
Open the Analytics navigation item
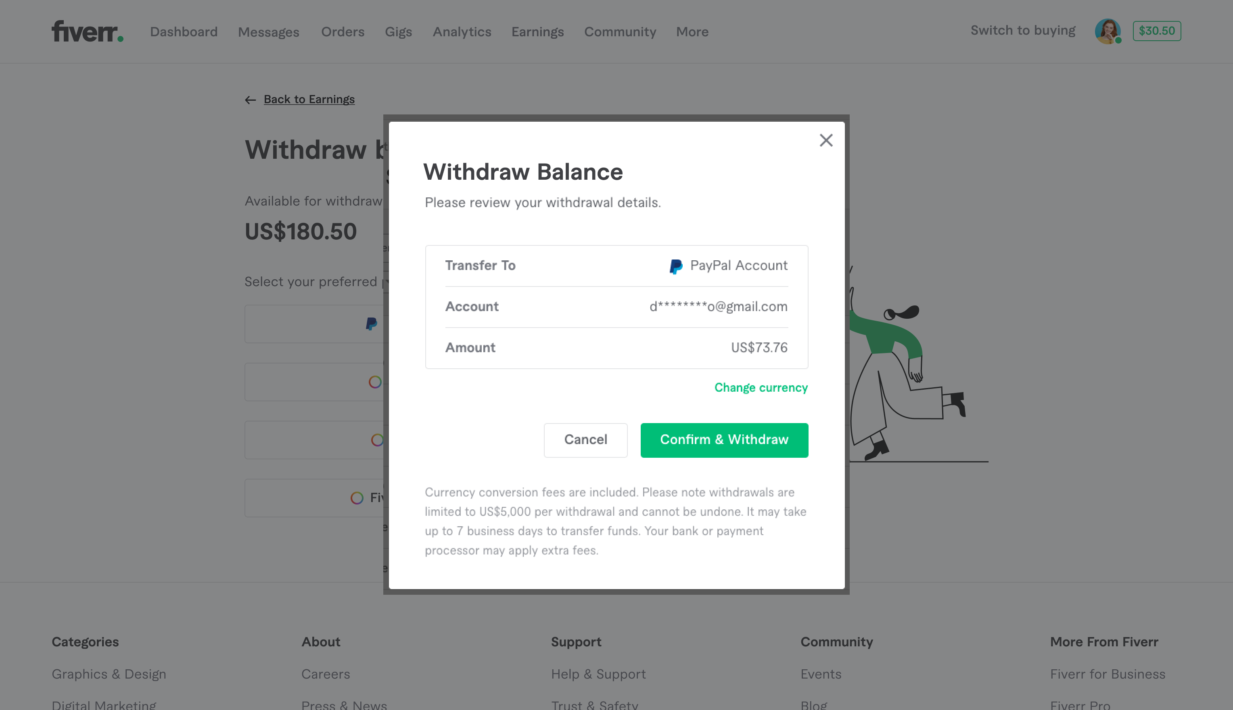pyautogui.click(x=462, y=32)
